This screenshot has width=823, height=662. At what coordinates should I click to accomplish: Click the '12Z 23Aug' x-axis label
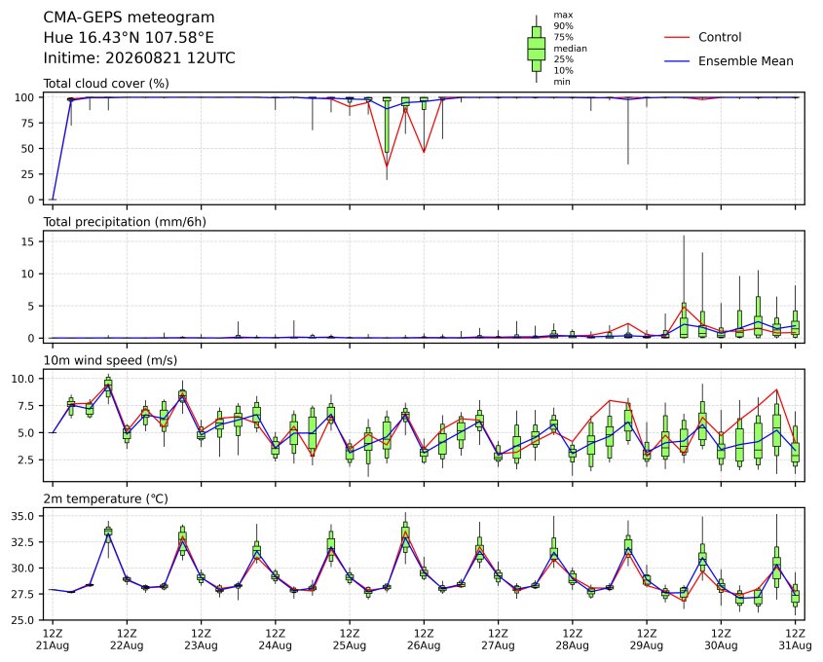(x=201, y=640)
